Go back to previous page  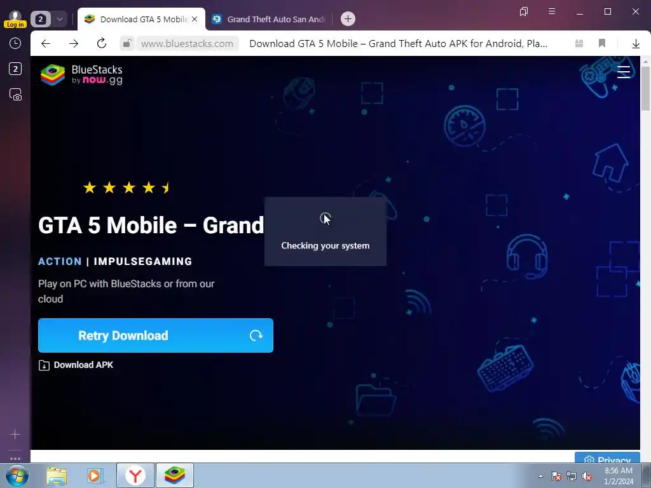(46, 43)
